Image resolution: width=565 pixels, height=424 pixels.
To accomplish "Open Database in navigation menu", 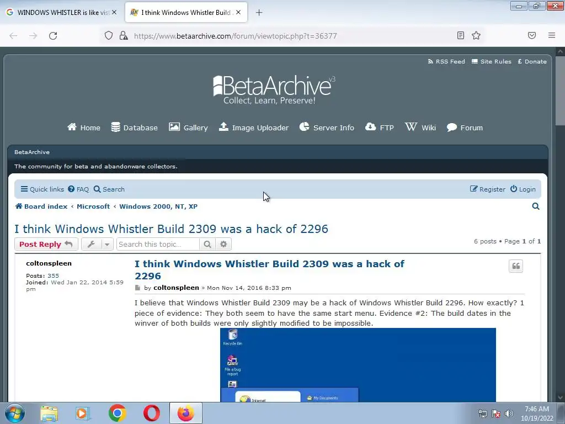I will (134, 128).
